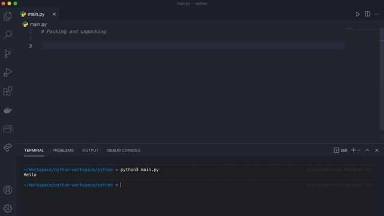Viewport: 384px width, 216px height.
Task: Click the 'python3 main.py' command text
Action: [139, 169]
